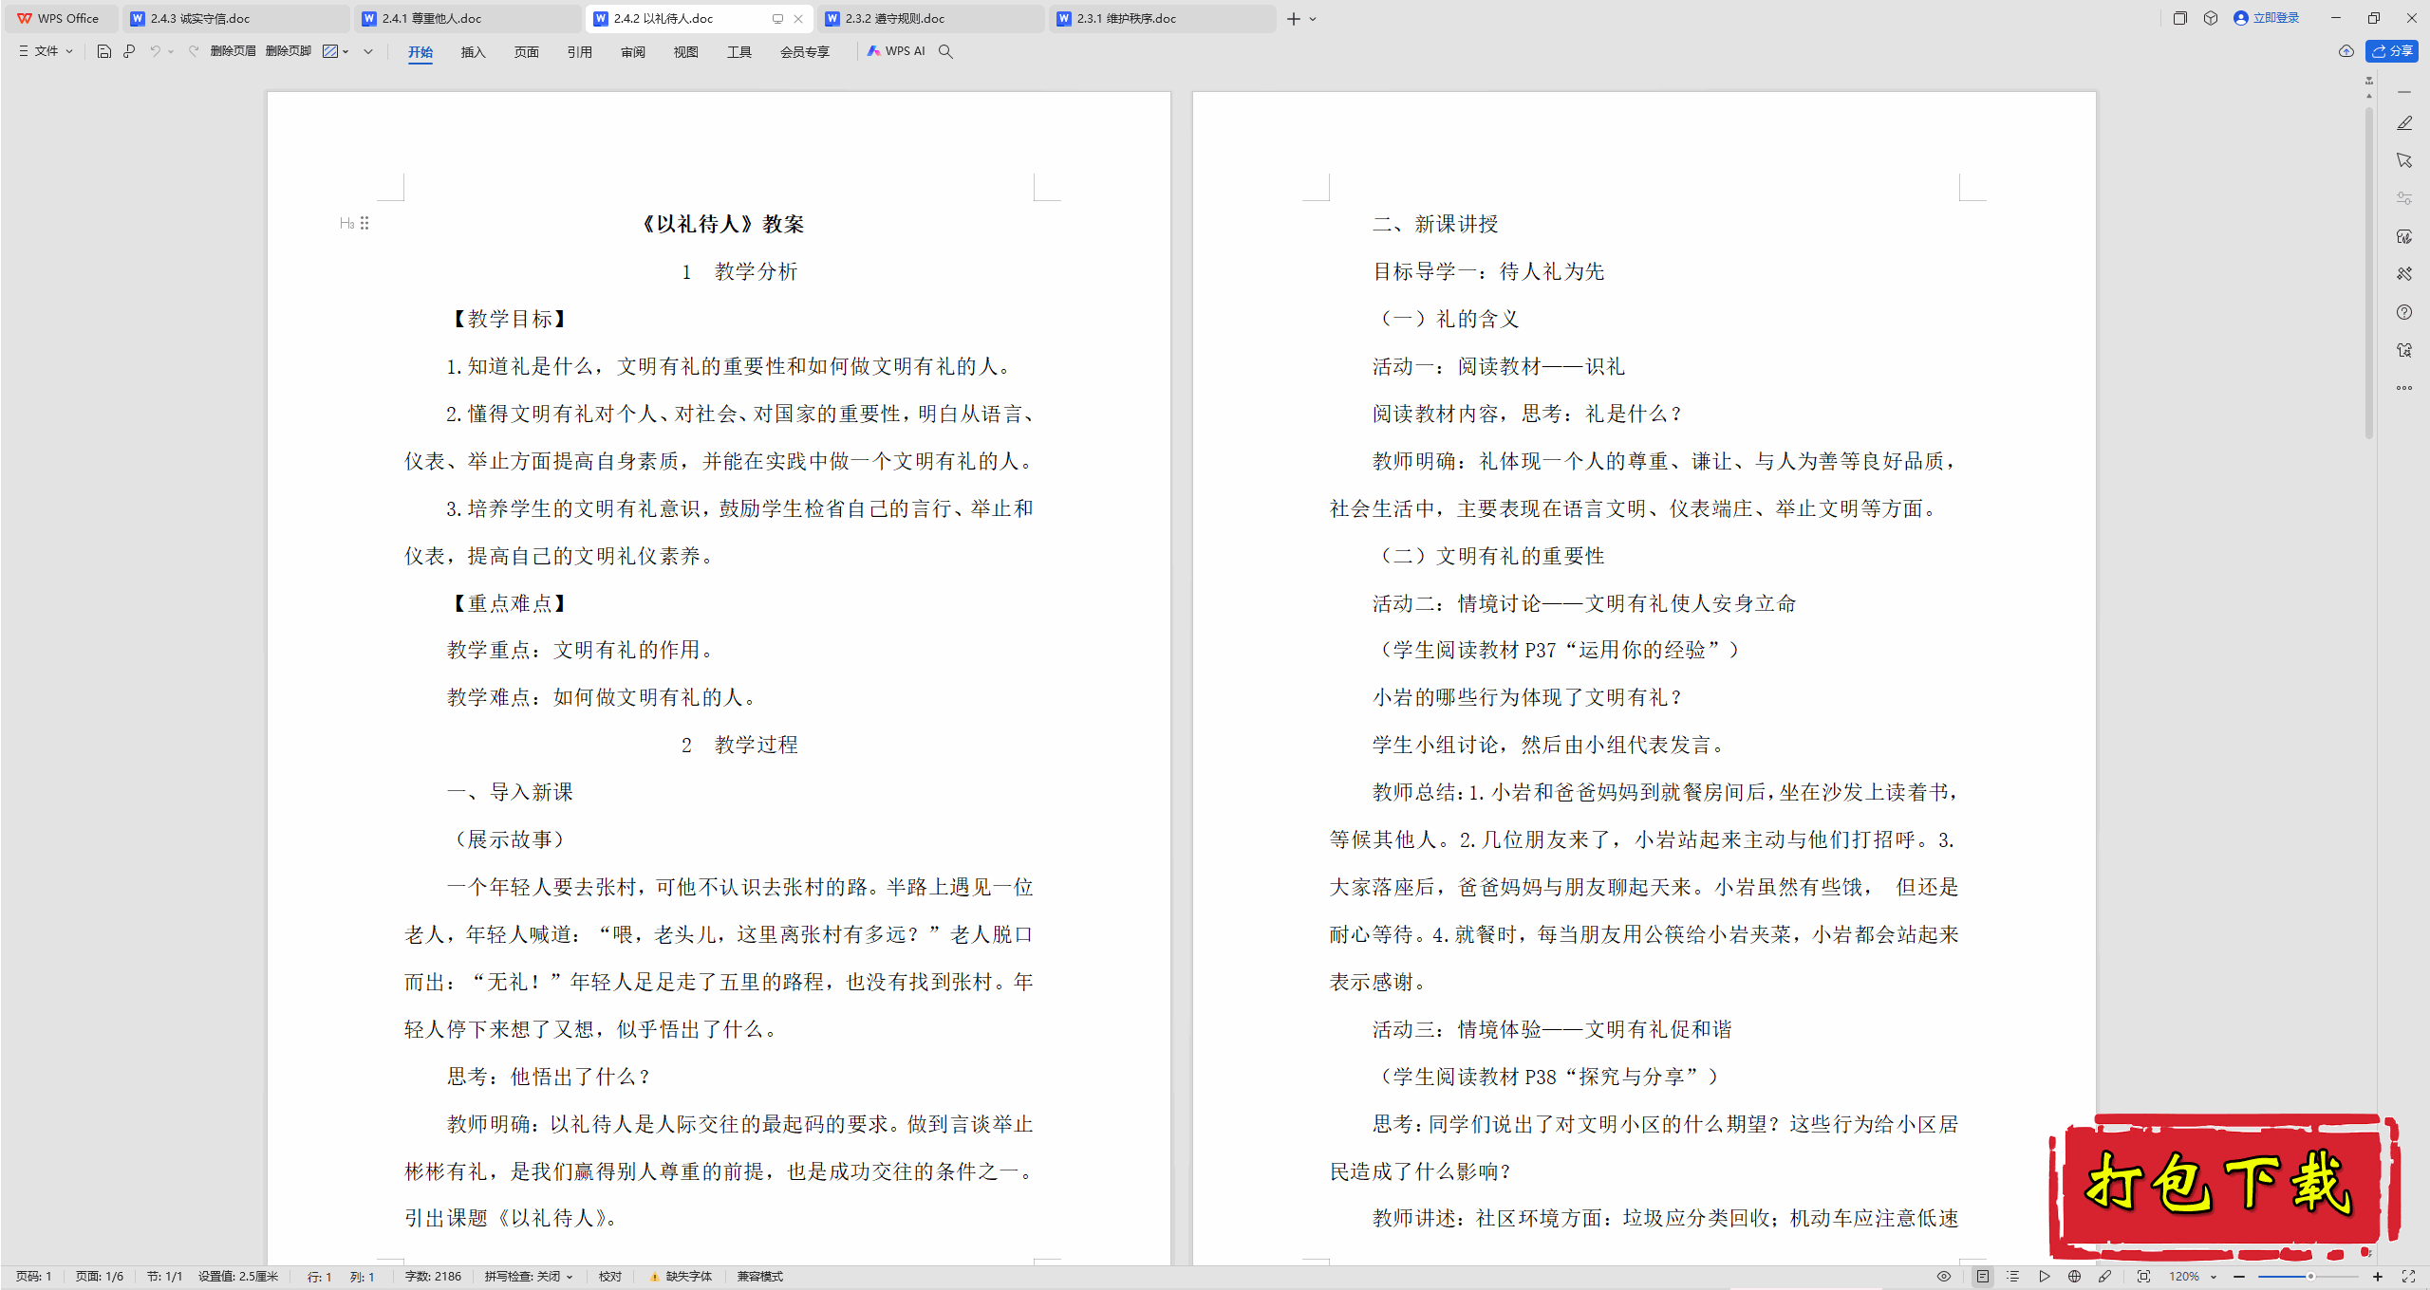
Task: Open the 页面 ribbon tab
Action: (527, 52)
